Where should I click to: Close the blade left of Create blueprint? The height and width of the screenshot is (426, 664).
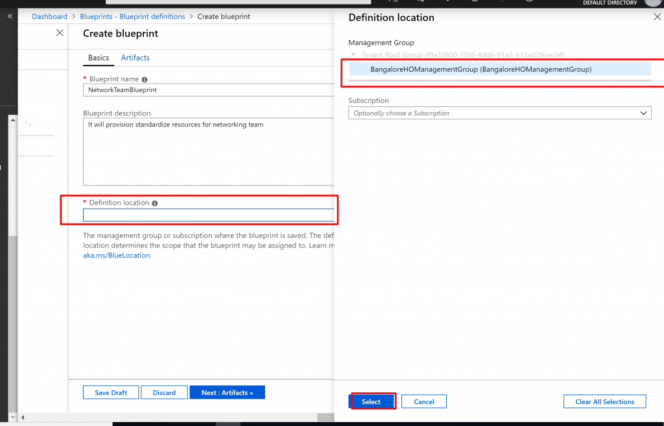point(60,32)
